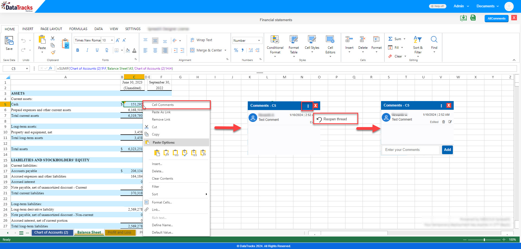Image resolution: width=521 pixels, height=249 pixels.
Task: Click the edit pencil icon beside Edited label
Action: coord(450,122)
